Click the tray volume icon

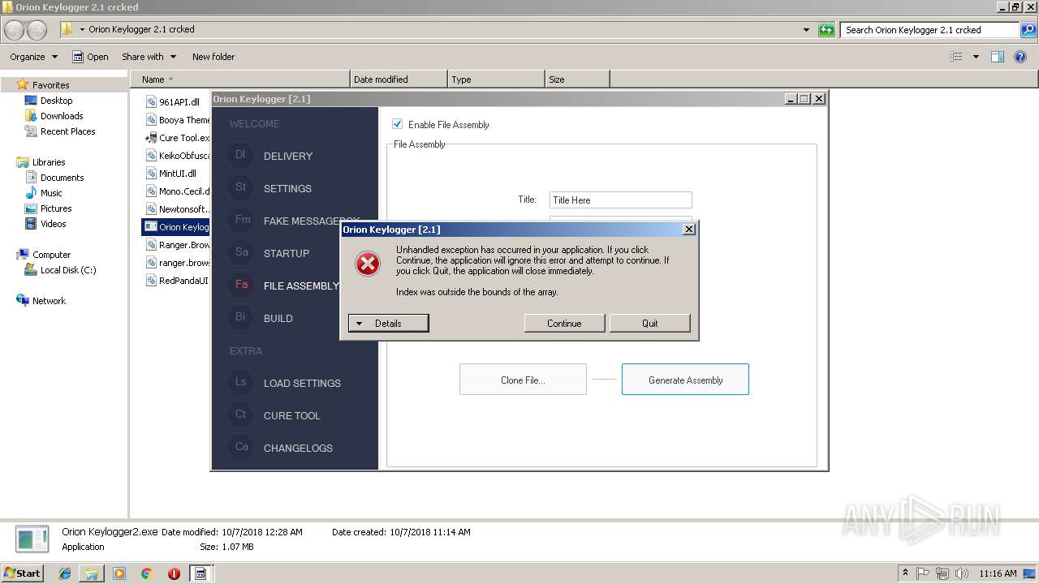(x=961, y=573)
